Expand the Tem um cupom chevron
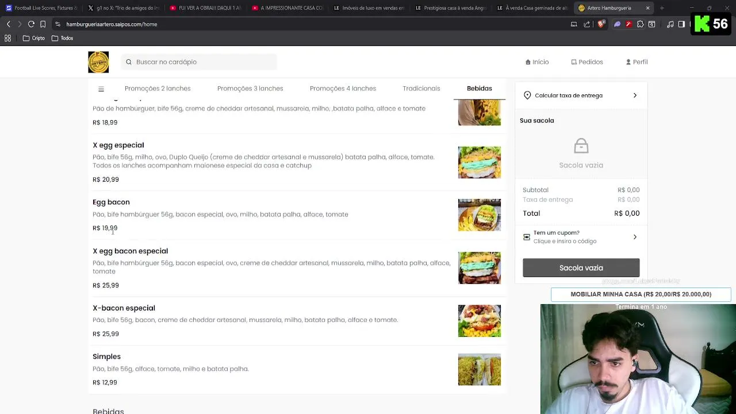Image resolution: width=736 pixels, height=414 pixels. (635, 237)
